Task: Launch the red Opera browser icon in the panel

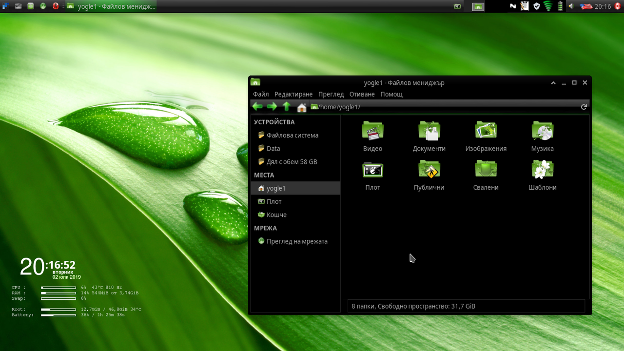Action: [56, 6]
